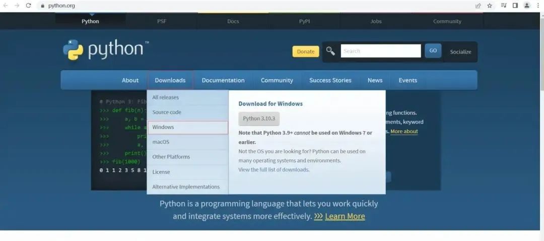The height and width of the screenshot is (241, 544).
Task: Toggle the browser side panel icon
Action: click(515, 6)
